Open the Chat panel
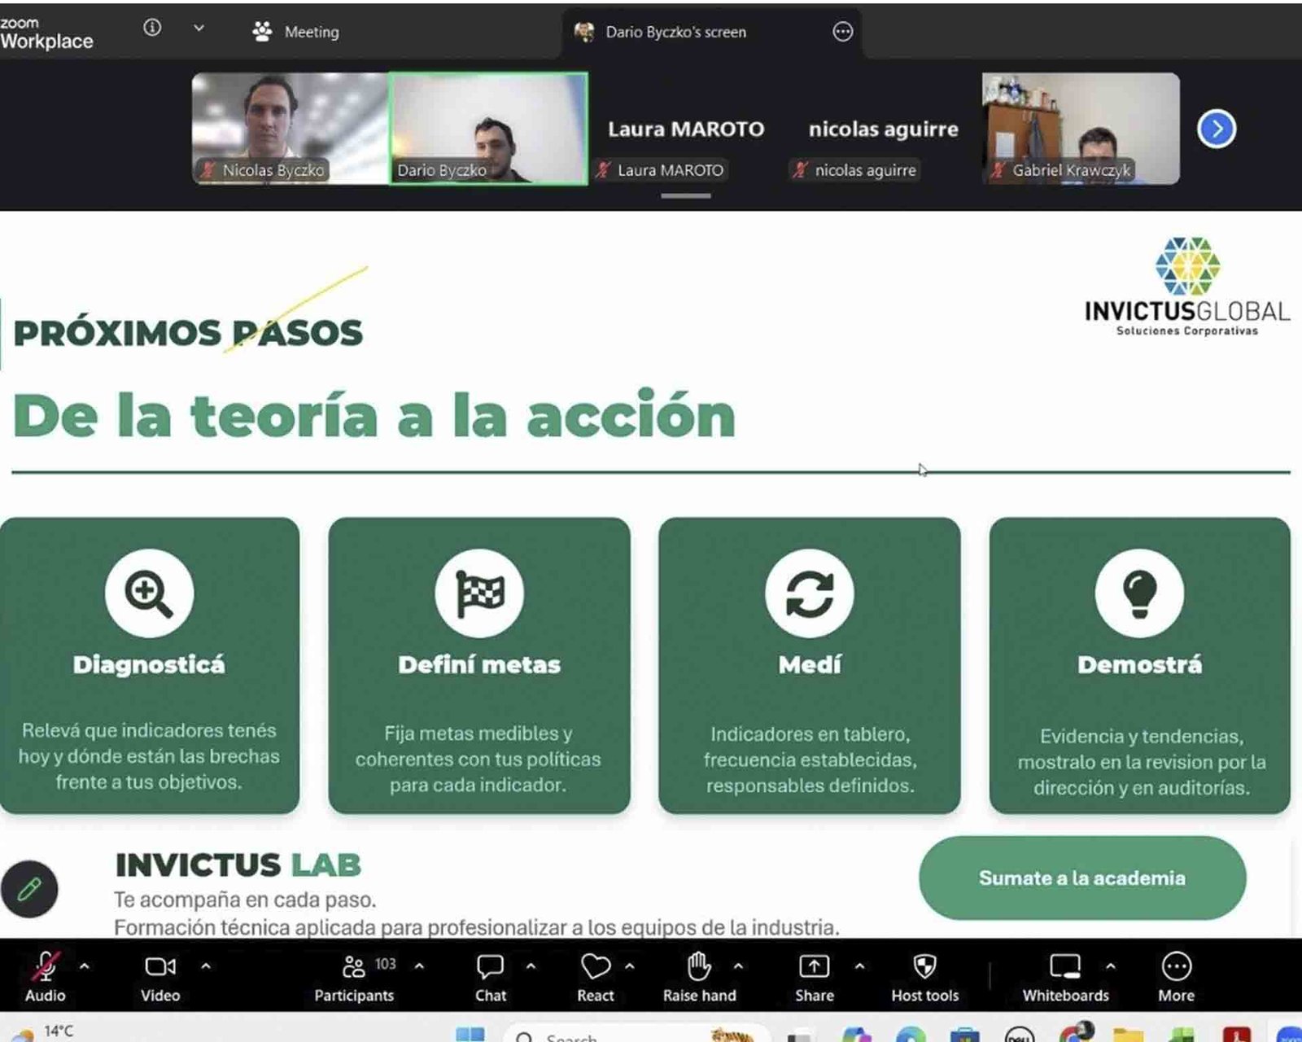 491,976
